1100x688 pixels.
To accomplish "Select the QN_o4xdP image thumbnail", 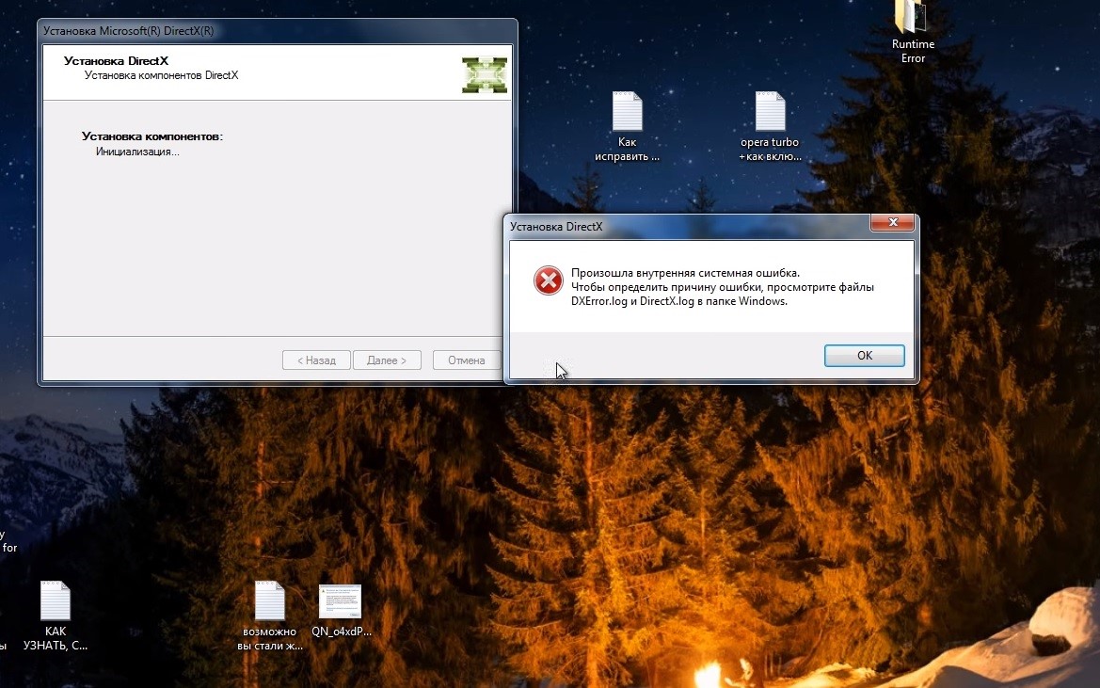I will pos(340,601).
